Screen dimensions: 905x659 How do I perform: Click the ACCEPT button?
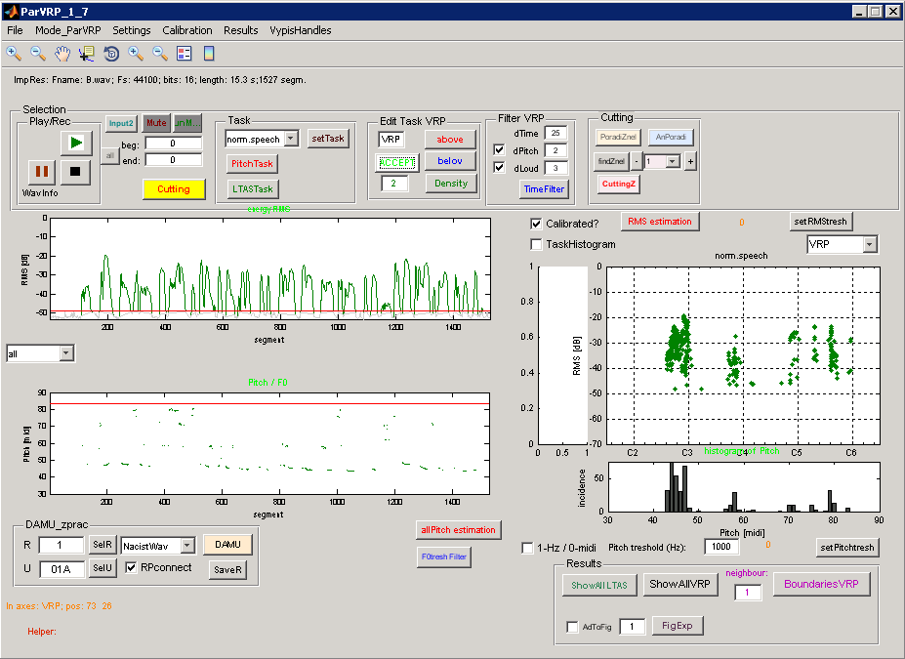tap(397, 163)
